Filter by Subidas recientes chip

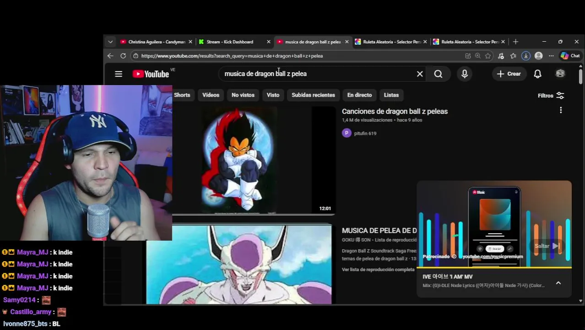(314, 95)
